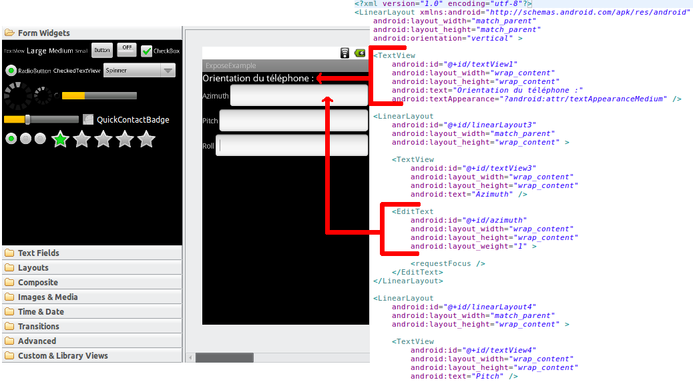Click the last gray star in rating bar
Screen dimensions: 693x386
click(x=146, y=139)
